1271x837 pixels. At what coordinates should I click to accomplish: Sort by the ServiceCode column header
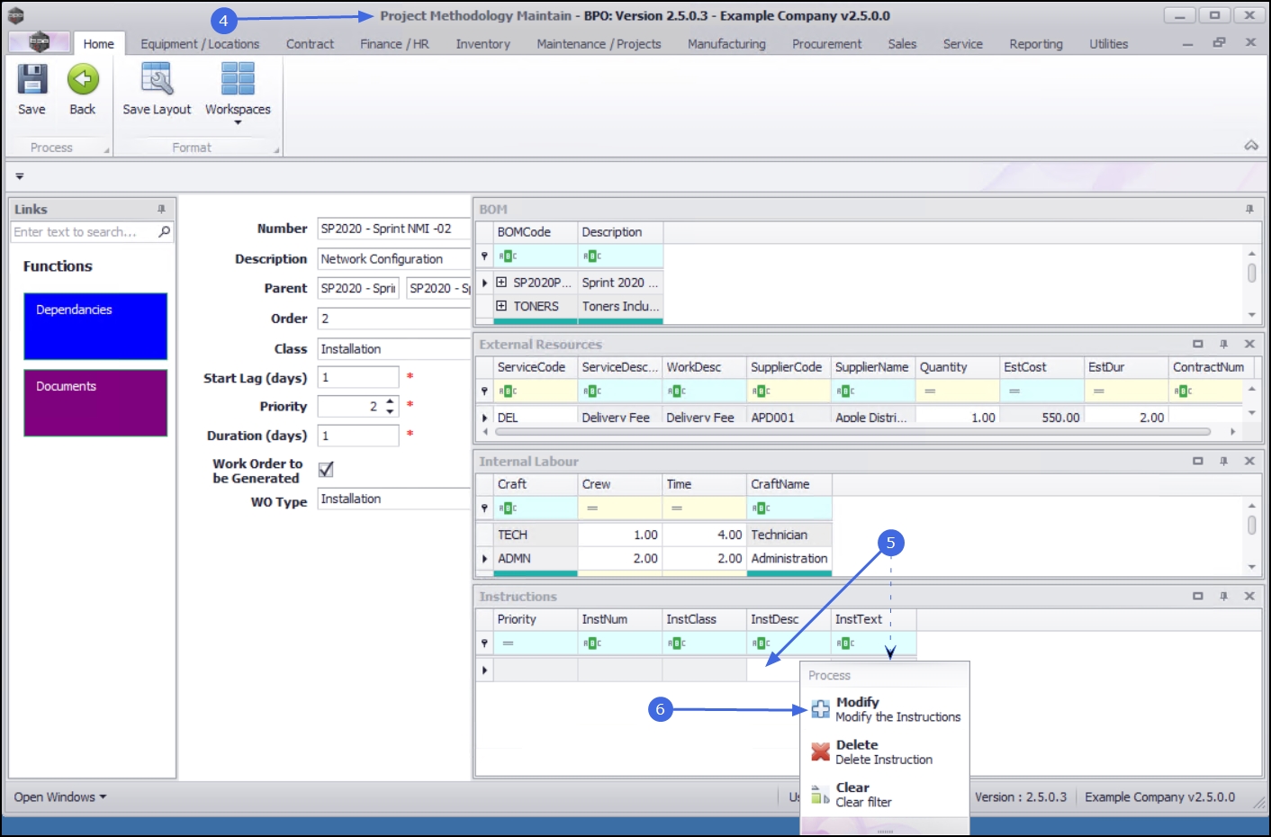coord(535,367)
